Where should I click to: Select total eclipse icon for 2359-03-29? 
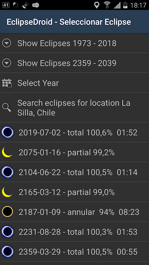[x=7, y=252]
